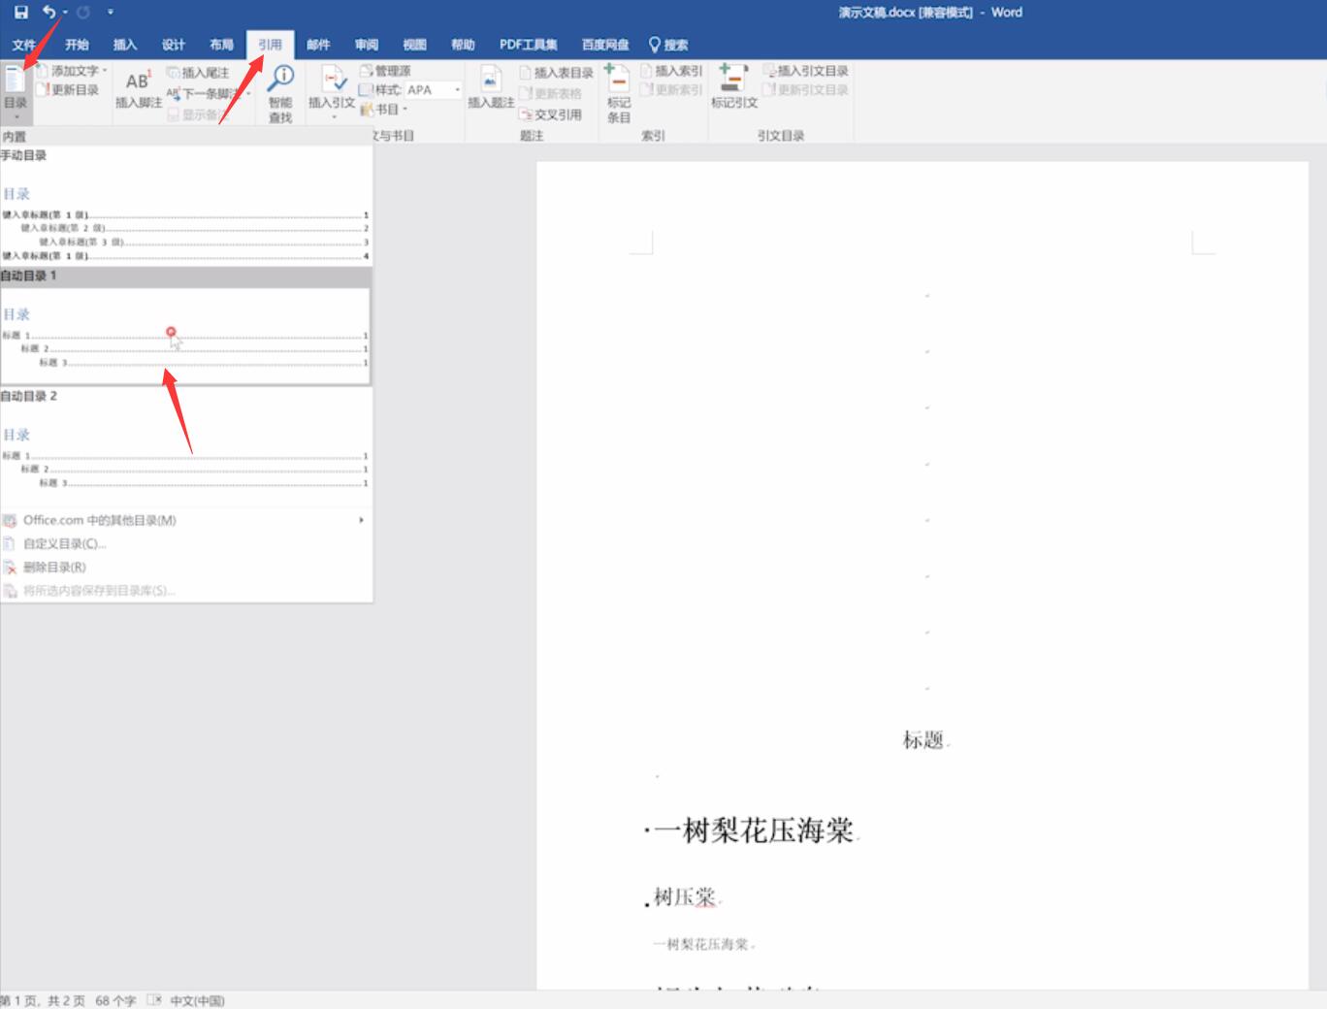The height and width of the screenshot is (1009, 1327).
Task: Click the 一树梨花压海棠 heading in document
Action: coord(754,830)
